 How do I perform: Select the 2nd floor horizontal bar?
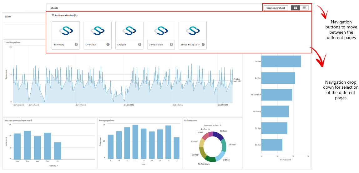(281, 61)
